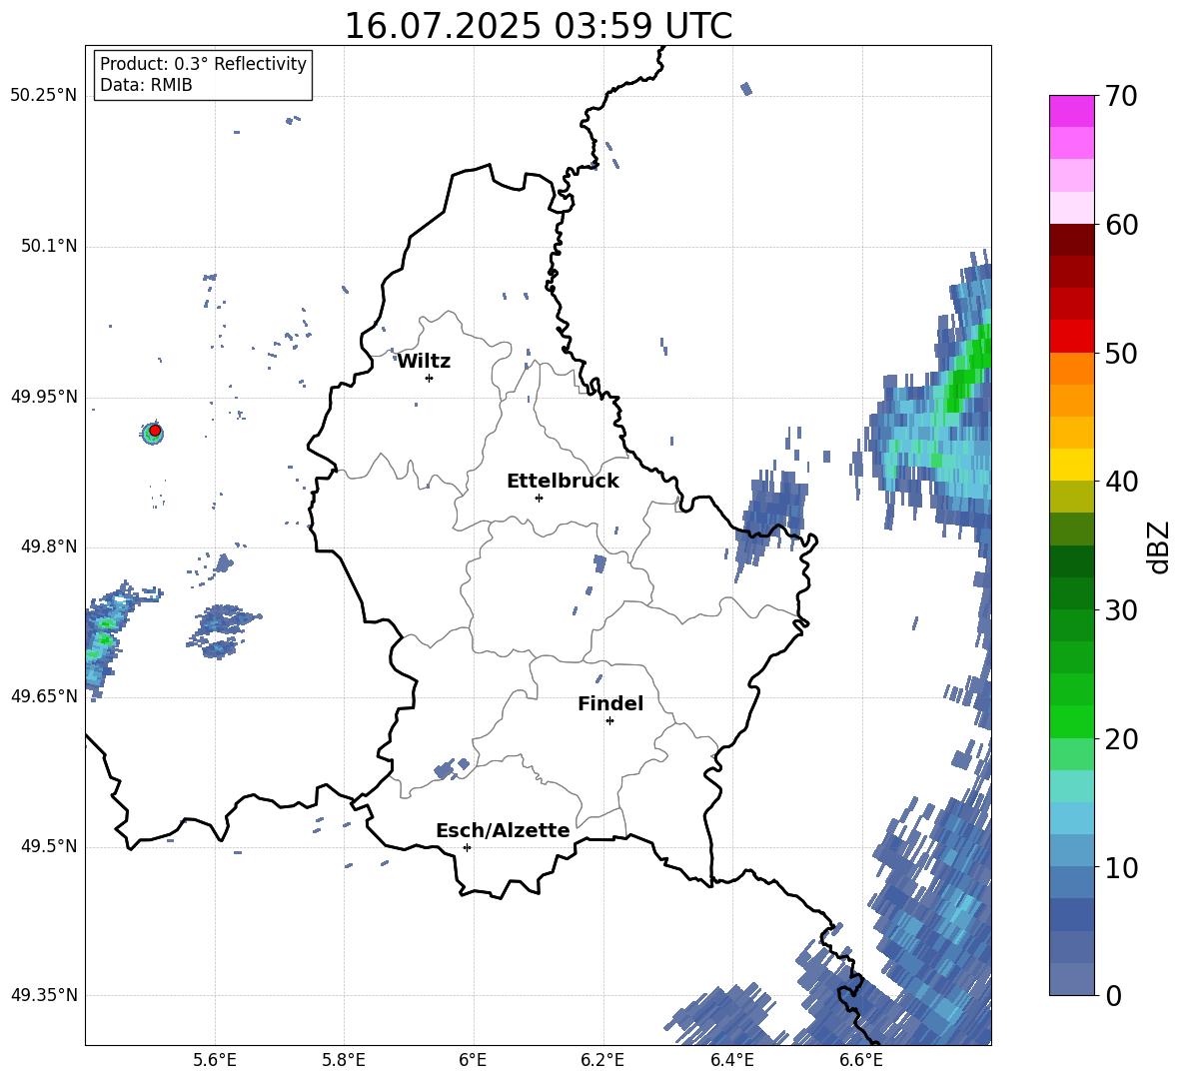Click 'Data: RMIB' text
1183x1080 pixels.
pyautogui.click(x=146, y=85)
